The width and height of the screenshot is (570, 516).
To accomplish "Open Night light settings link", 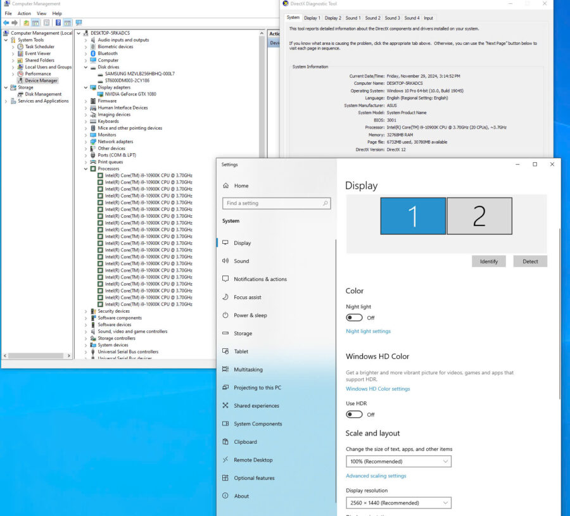I will pyautogui.click(x=368, y=331).
